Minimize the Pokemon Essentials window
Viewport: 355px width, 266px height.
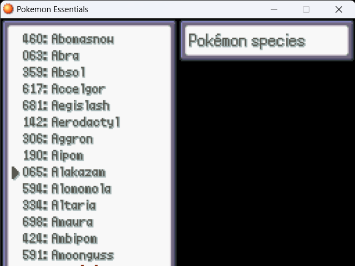[274, 9]
